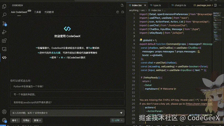Open the Remote Explorer view
Image resolution: width=224 pixels, height=126 pixels.
click(4, 49)
